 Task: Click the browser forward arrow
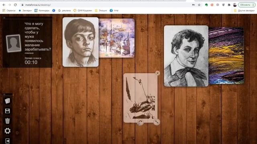(x=10, y=5)
